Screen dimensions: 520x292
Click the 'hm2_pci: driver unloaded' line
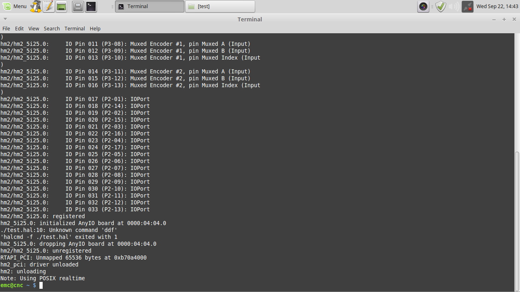click(39, 264)
